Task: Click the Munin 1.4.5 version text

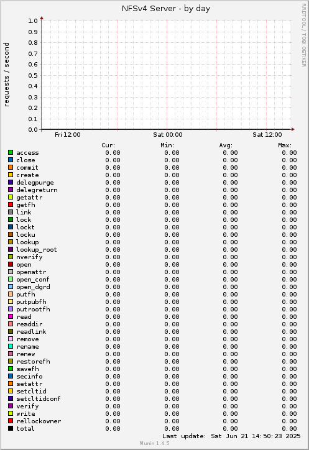Action: point(154,443)
